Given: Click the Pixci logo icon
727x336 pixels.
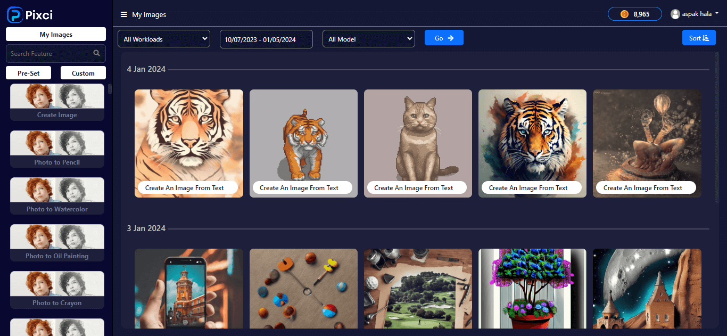Looking at the screenshot, I should tap(15, 15).
